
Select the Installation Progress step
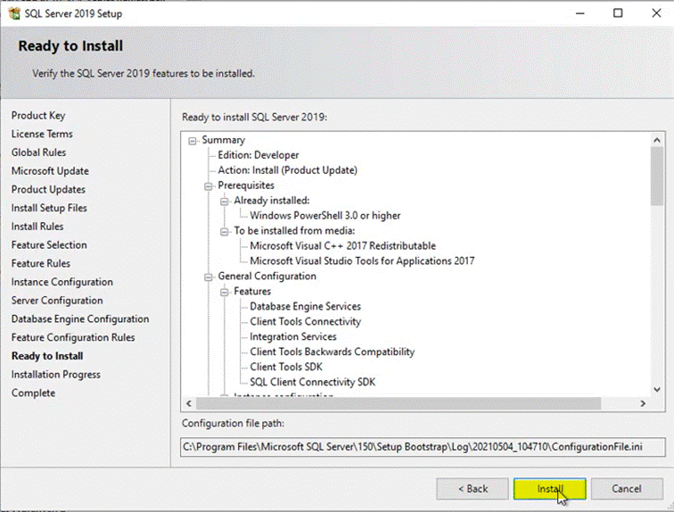pyautogui.click(x=56, y=374)
